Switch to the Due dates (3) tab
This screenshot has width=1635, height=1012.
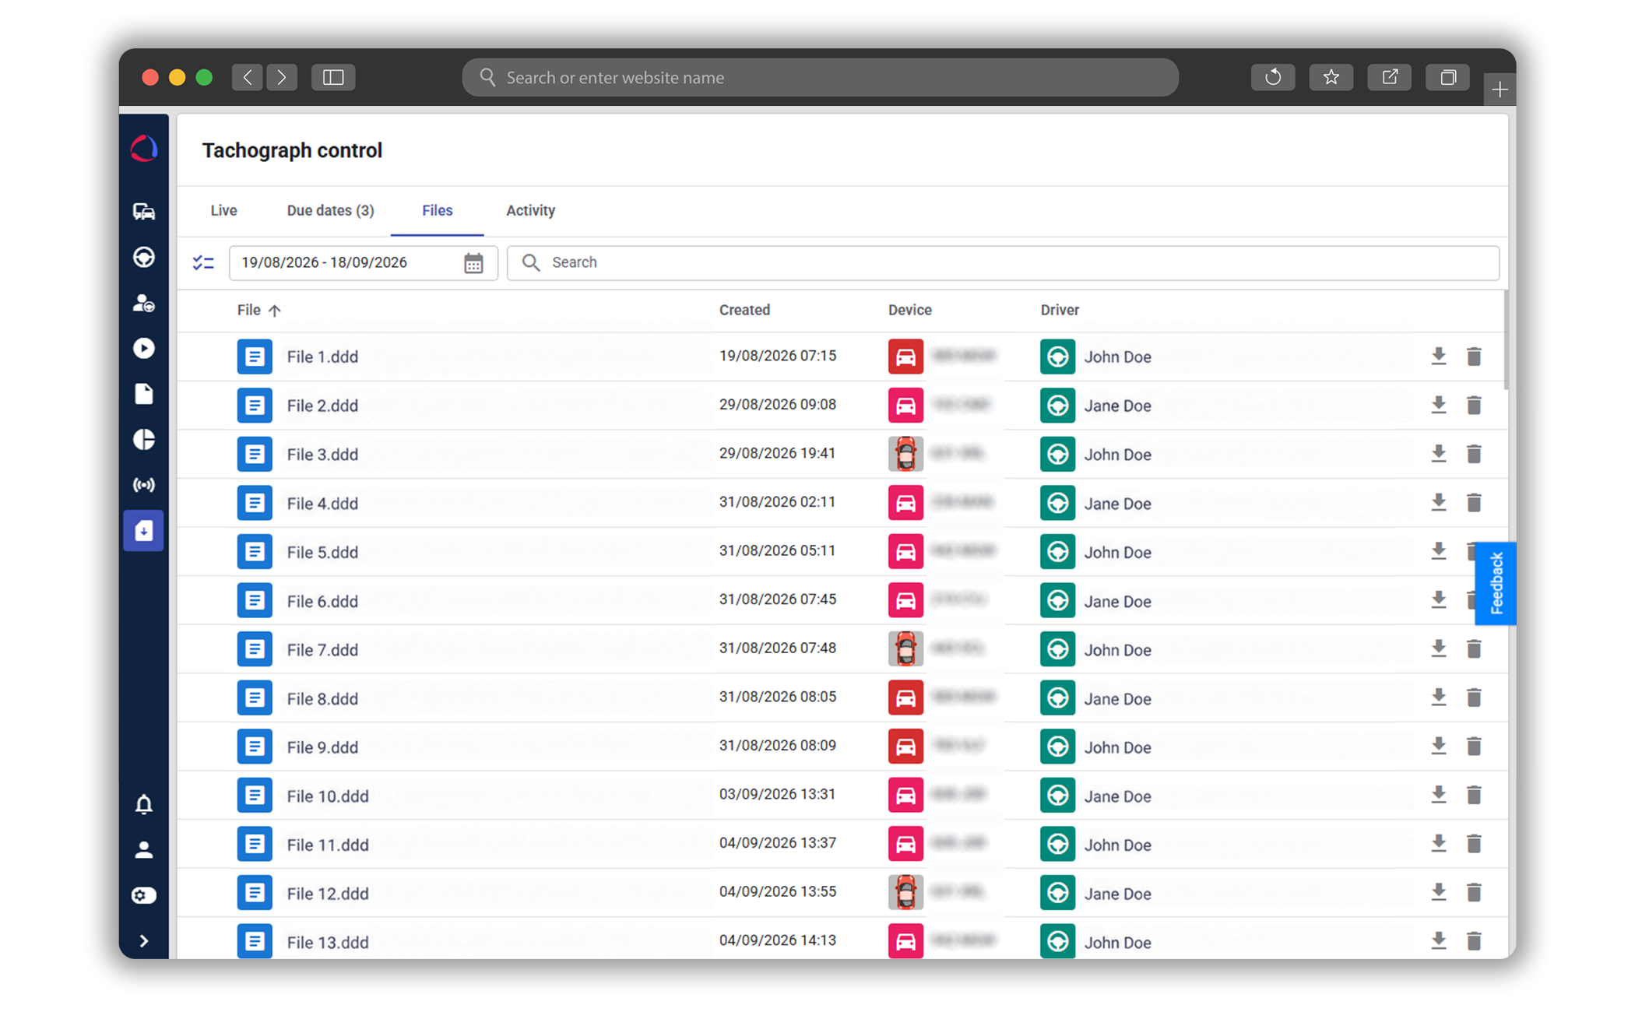[x=330, y=210]
